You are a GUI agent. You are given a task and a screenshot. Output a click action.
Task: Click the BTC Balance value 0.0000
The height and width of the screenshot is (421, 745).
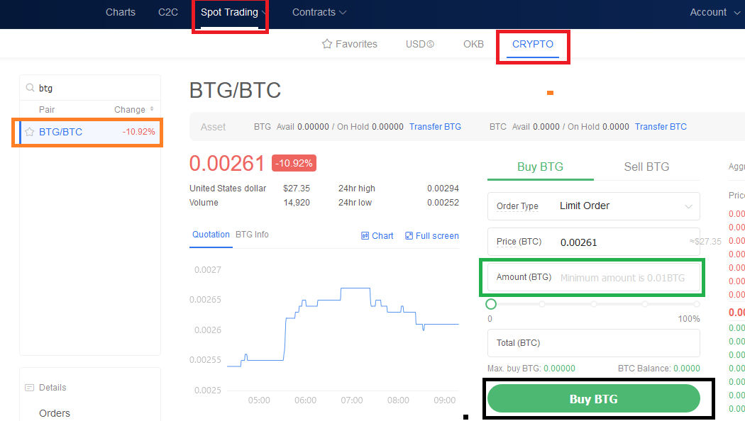pos(687,369)
